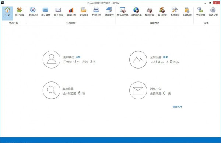Open the 用户列表 user list
Viewport: 221px width, 143px height.
click(x=20, y=12)
